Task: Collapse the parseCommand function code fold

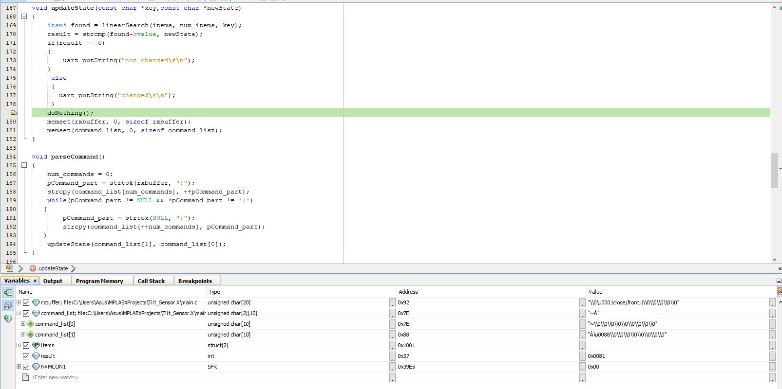Action: point(24,165)
